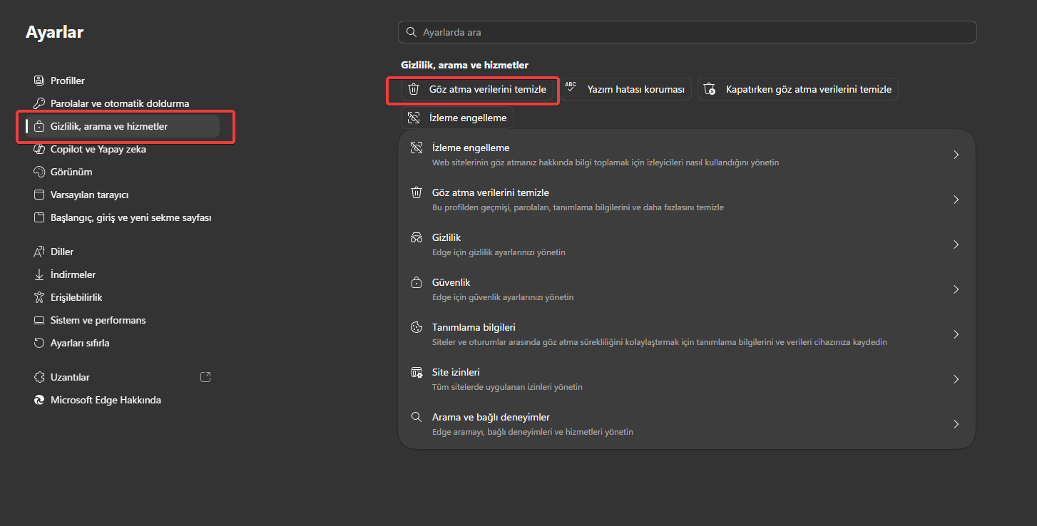
Task: Click trash icon on Kapatırken göz atma chip
Action: (x=709, y=89)
